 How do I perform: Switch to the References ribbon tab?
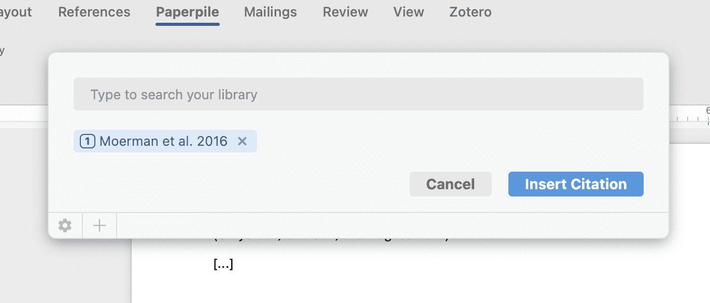tap(94, 12)
